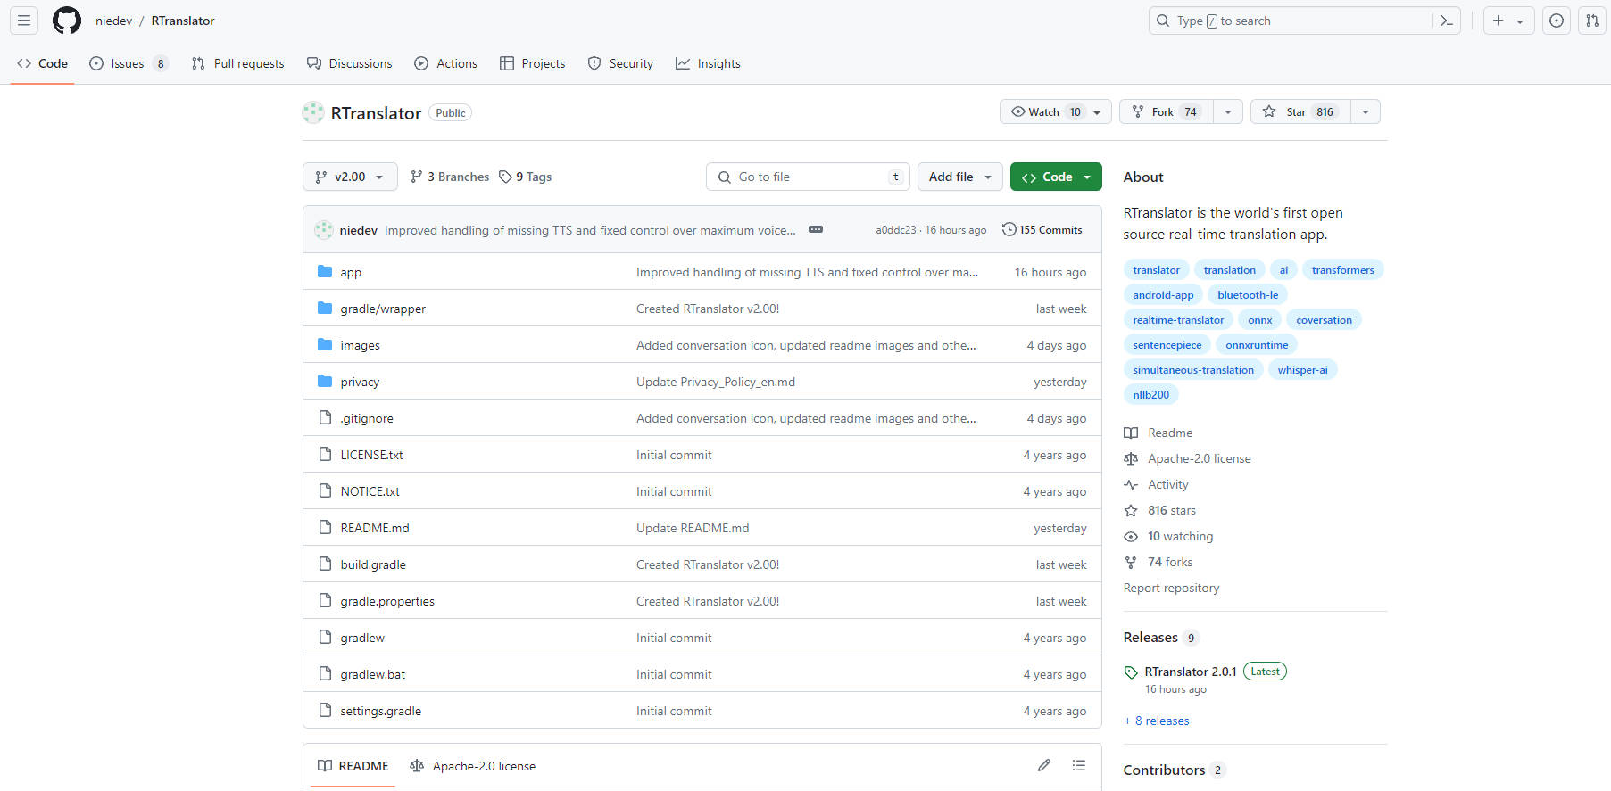Switch to the Issues tab

pyautogui.click(x=128, y=63)
